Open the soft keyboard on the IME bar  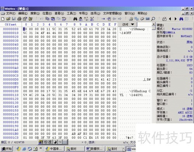coord(65,142)
